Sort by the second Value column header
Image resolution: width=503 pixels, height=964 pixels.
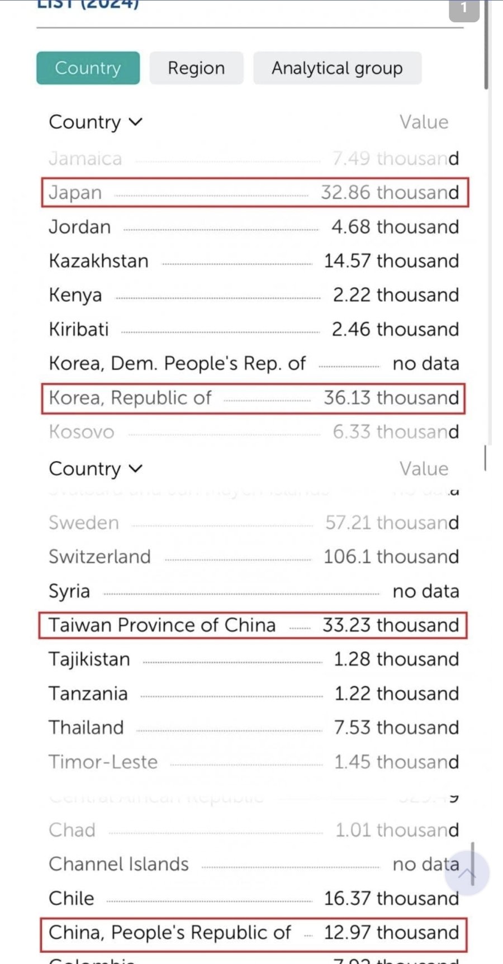pyautogui.click(x=424, y=468)
